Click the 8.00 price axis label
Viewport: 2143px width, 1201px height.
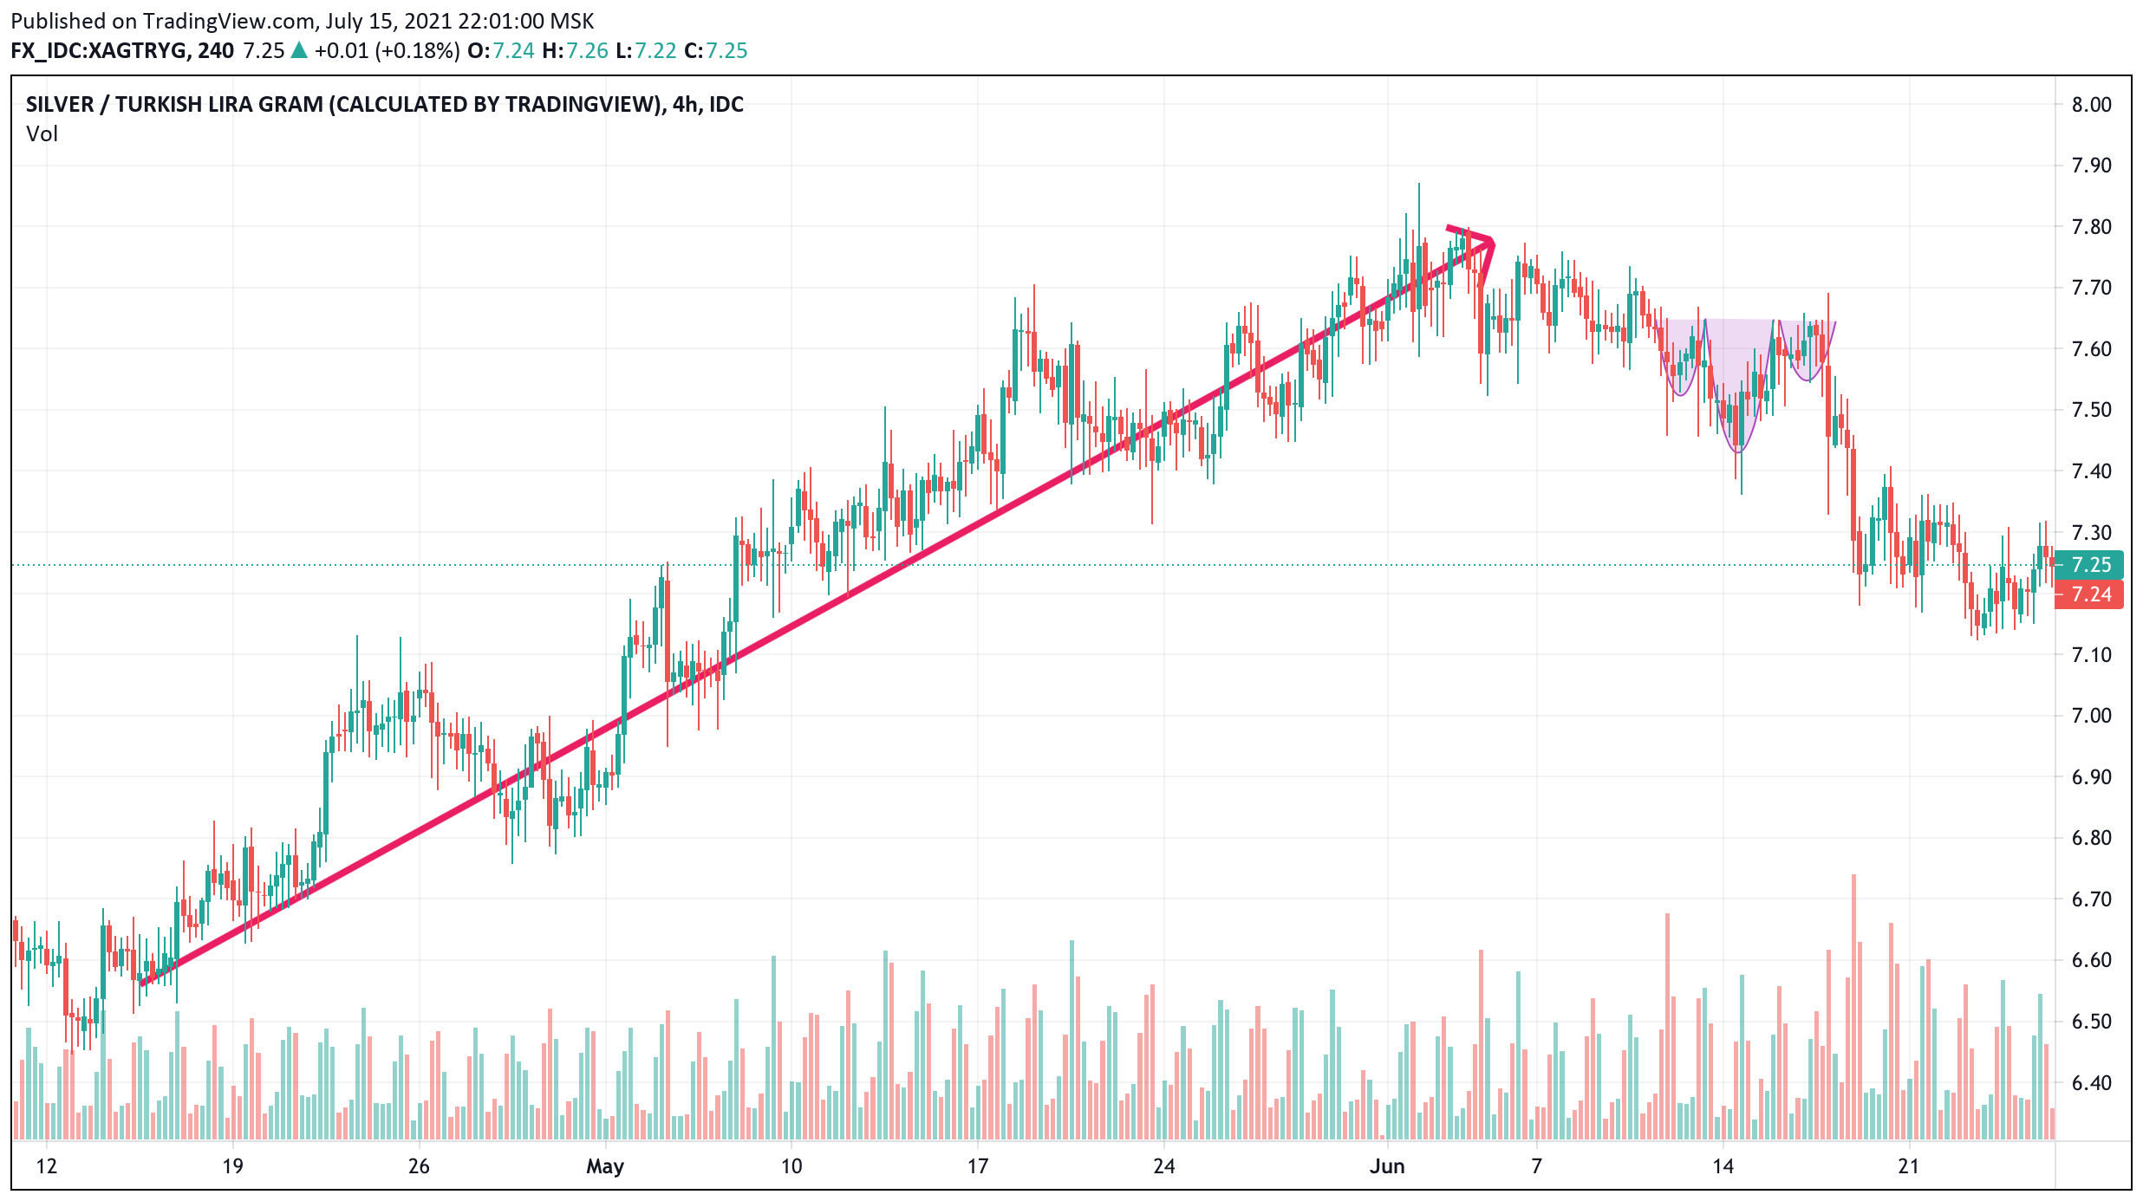coord(2091,105)
